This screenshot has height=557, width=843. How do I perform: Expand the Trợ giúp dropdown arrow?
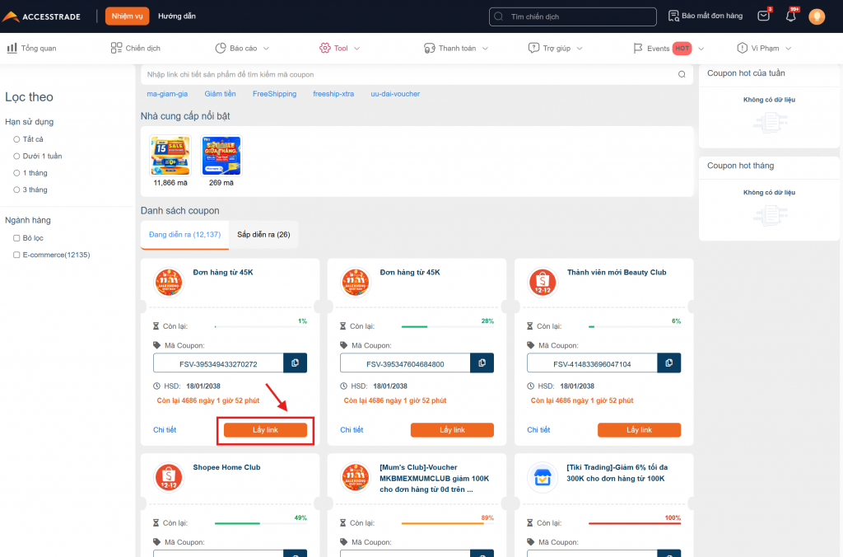pyautogui.click(x=580, y=49)
